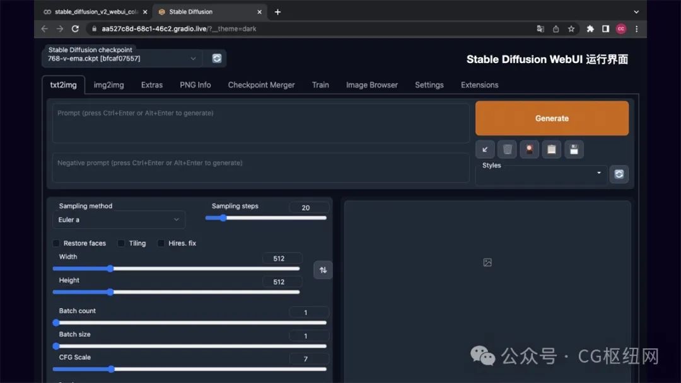Click the orange Generate button
This screenshot has height=383, width=681.
[552, 118]
